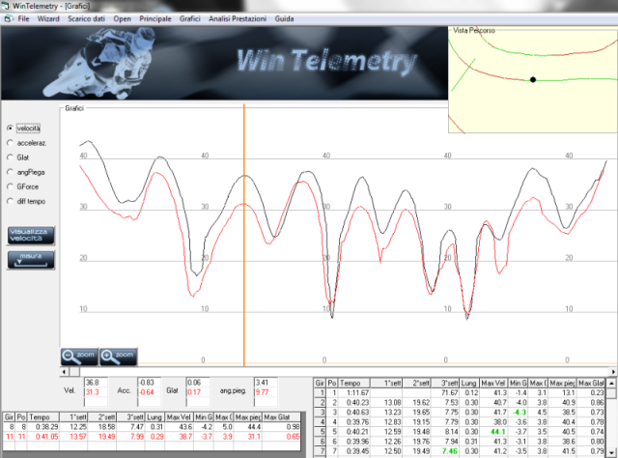Click the ang.pieg. field showing 3.41
The width and height of the screenshot is (618, 458).
point(266,383)
